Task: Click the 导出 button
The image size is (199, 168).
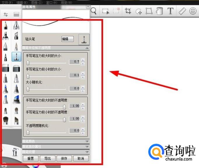Action: (48, 158)
